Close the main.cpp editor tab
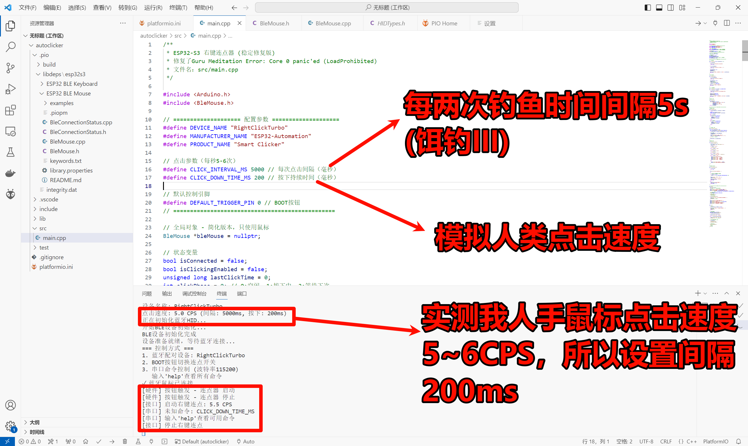748x446 pixels. tap(239, 23)
